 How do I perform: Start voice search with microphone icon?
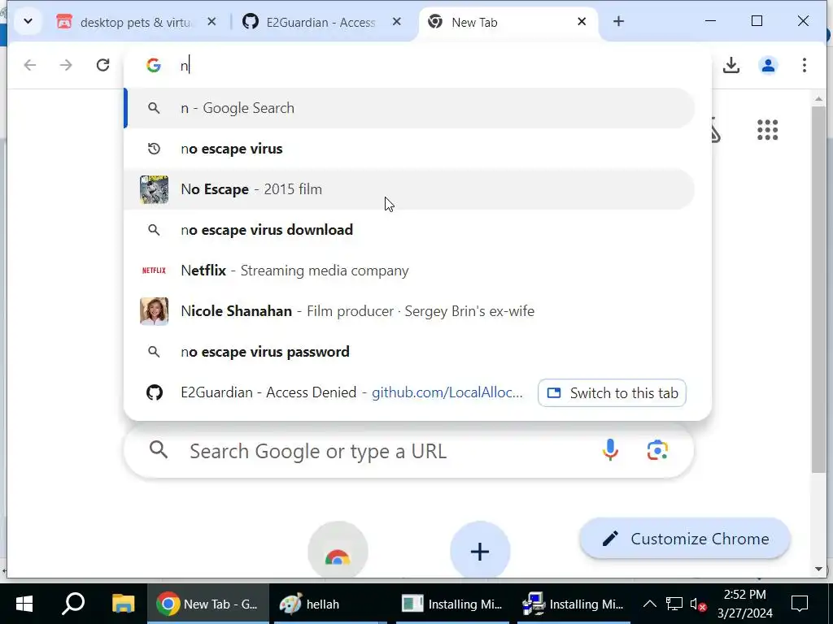tap(610, 450)
